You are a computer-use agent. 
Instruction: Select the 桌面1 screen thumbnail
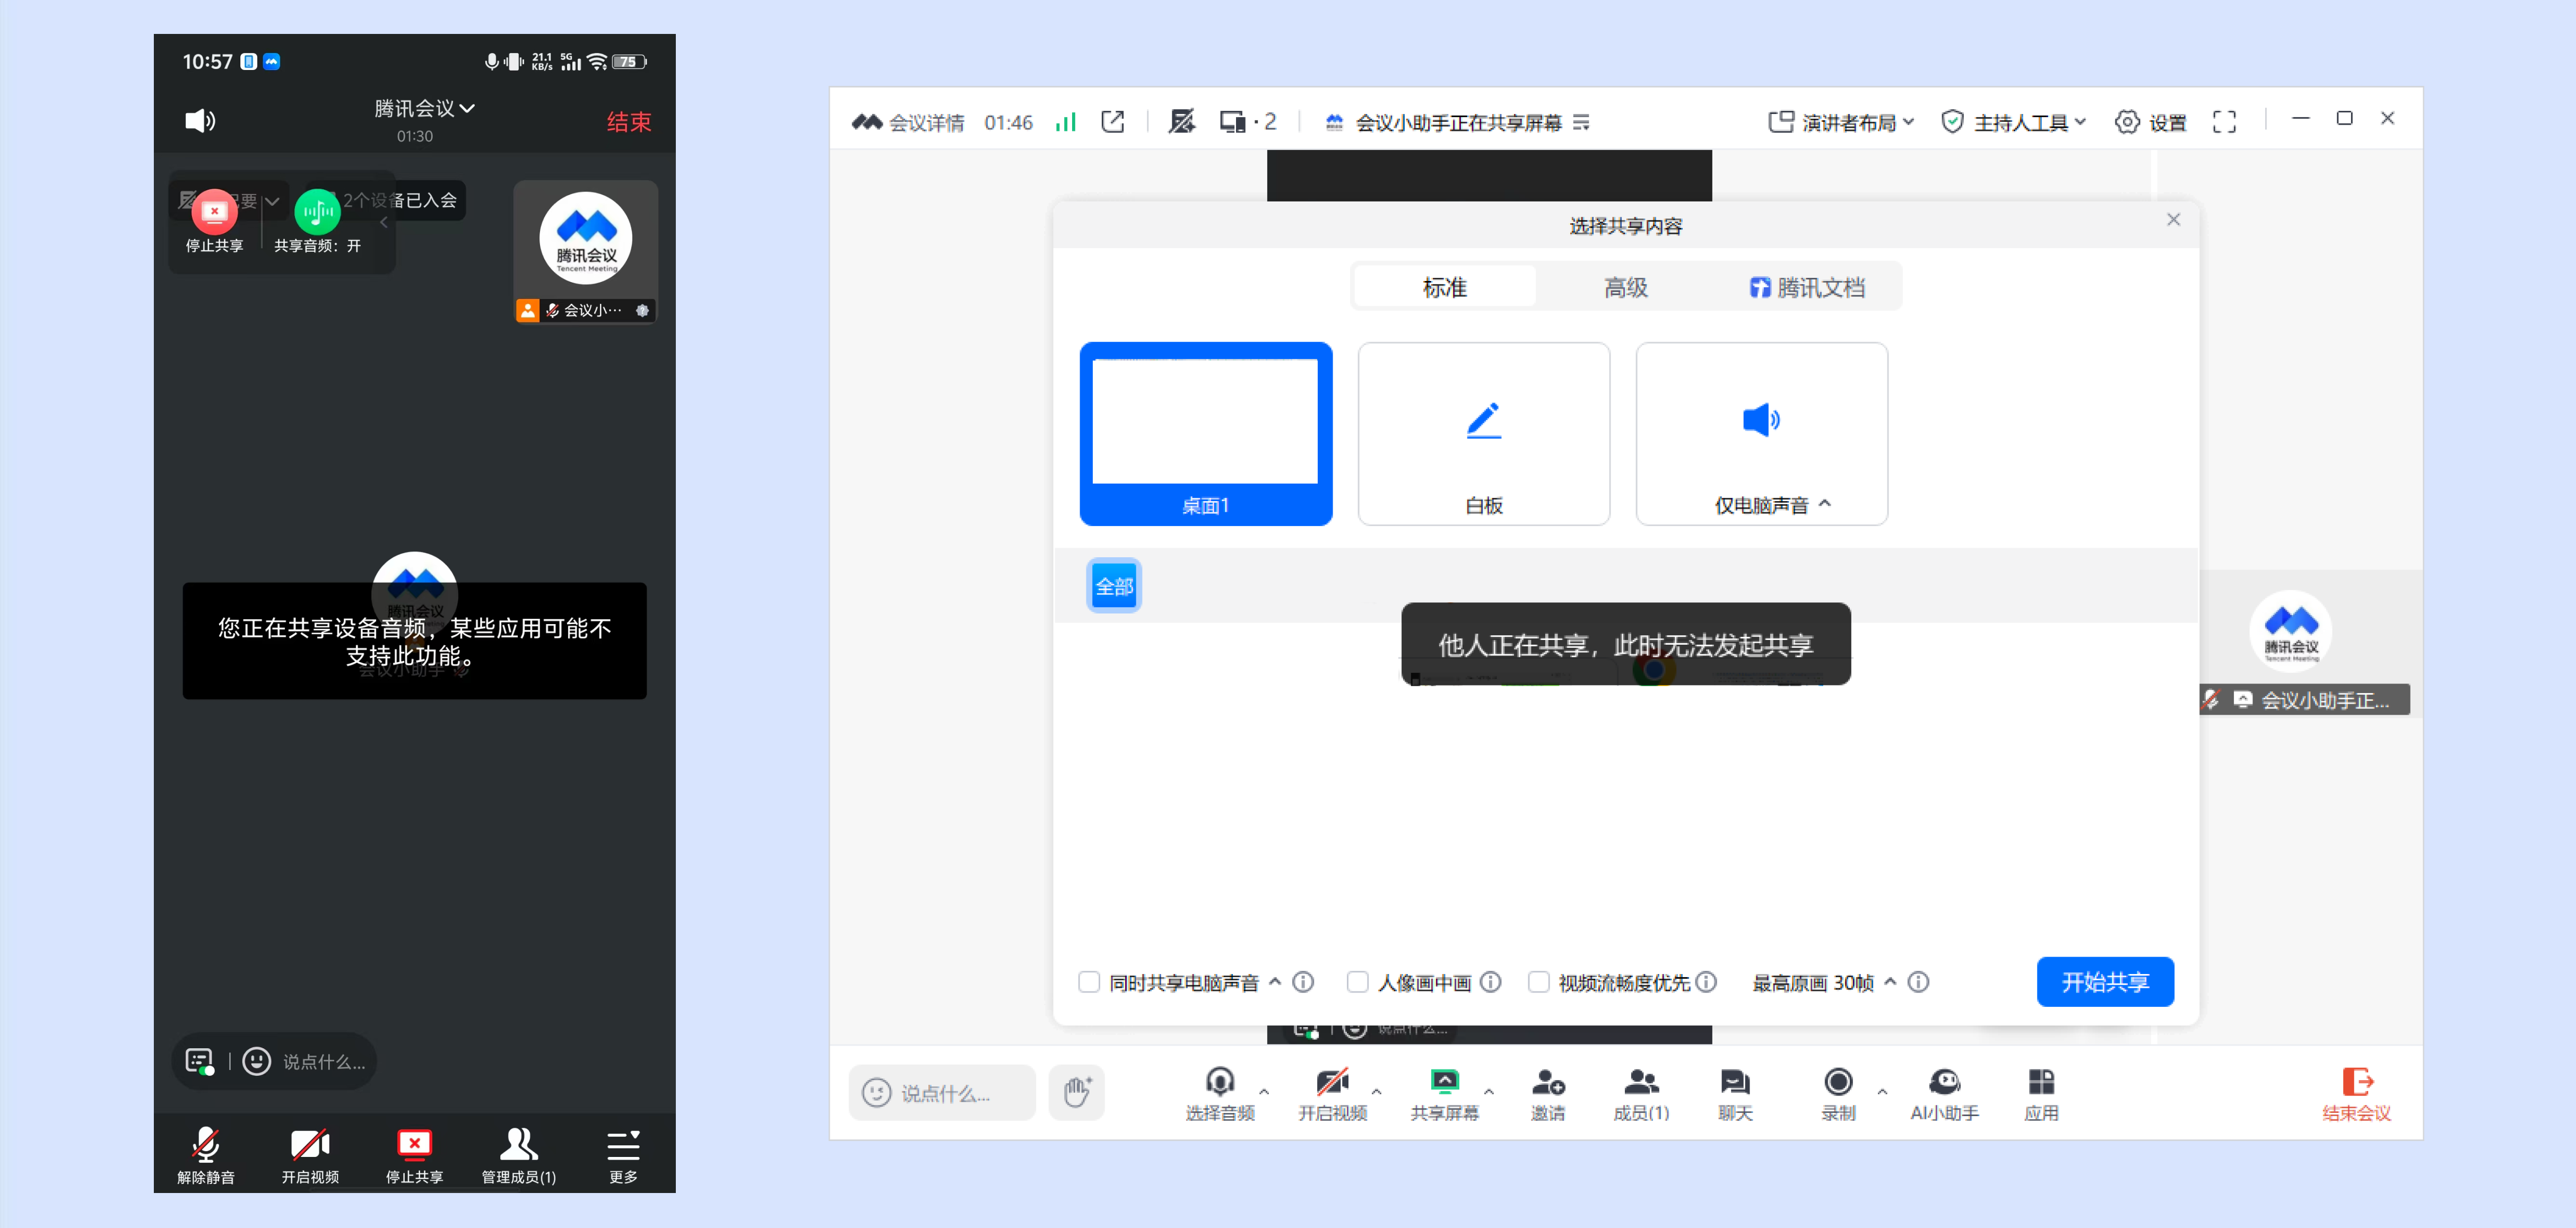pos(1206,434)
